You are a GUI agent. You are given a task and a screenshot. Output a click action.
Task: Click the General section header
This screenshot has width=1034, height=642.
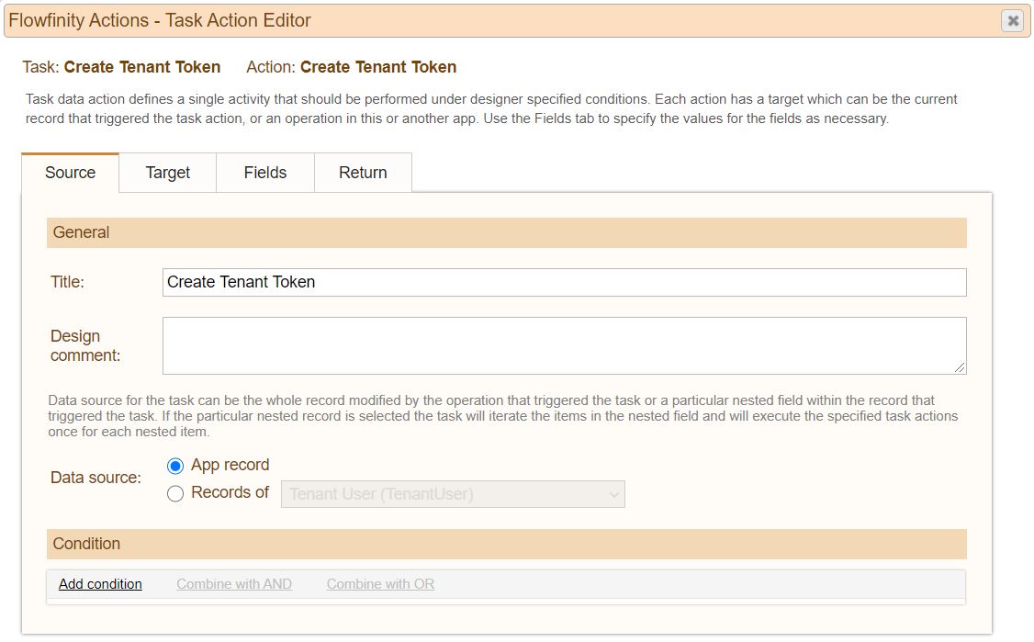coord(507,232)
